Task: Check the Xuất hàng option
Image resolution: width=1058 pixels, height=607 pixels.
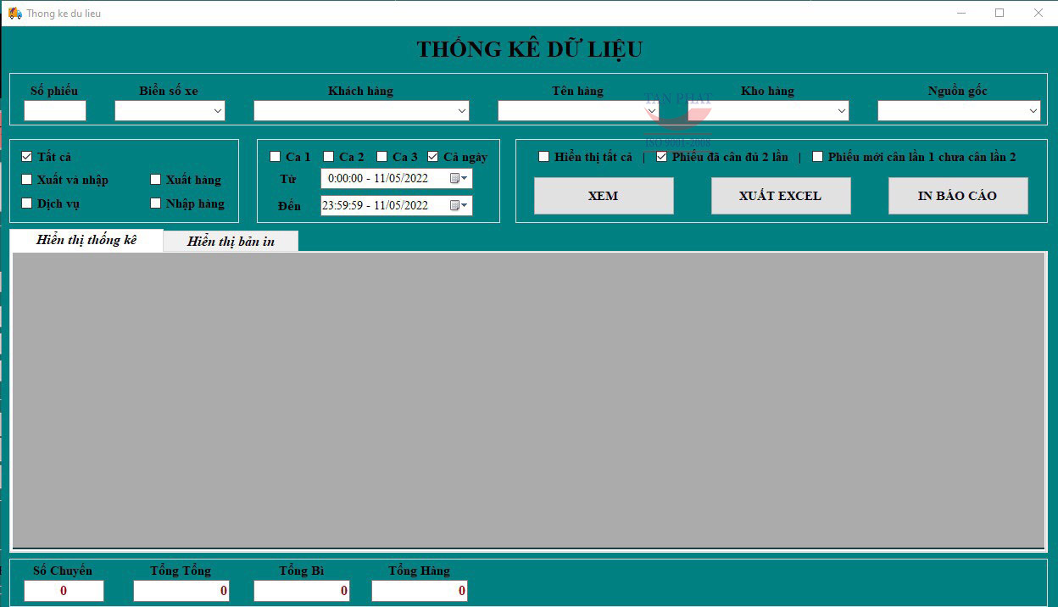Action: pos(156,180)
